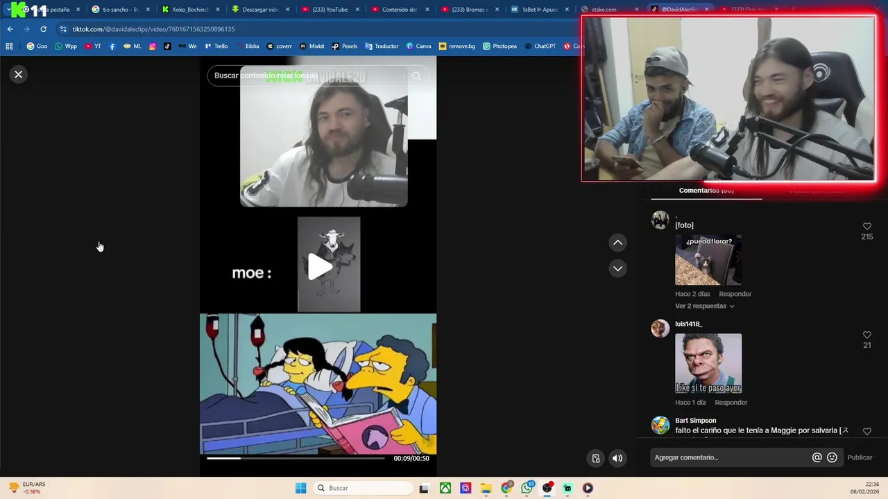Reply to the [foto] comment via Responder
The height and width of the screenshot is (499, 888).
tap(735, 294)
